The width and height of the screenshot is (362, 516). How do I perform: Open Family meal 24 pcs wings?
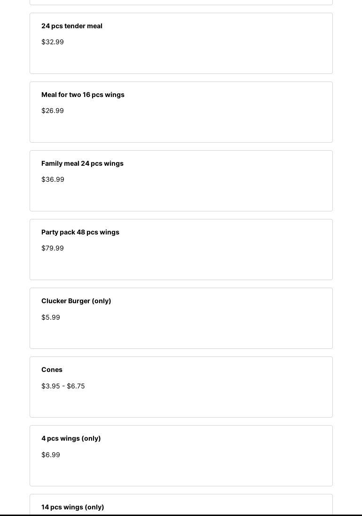[82, 163]
